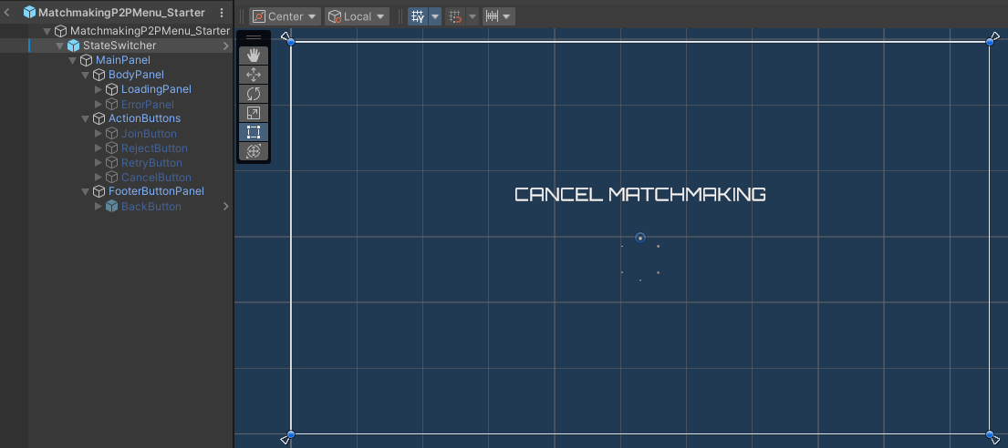
Task: Open StateSwitcher prefab via its chevron
Action: tap(225, 46)
